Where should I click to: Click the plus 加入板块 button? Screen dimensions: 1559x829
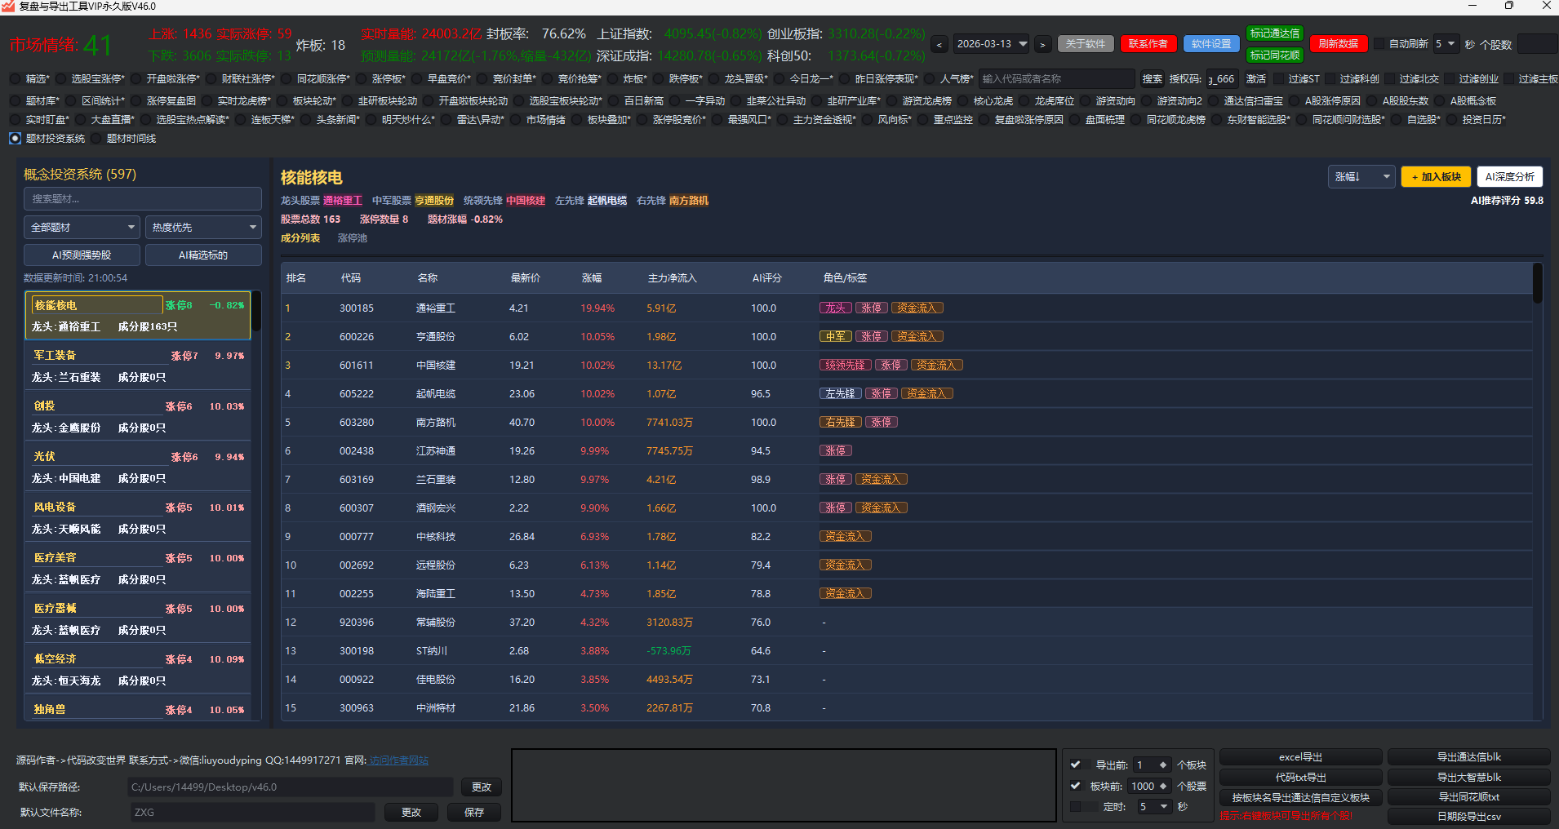(x=1436, y=177)
